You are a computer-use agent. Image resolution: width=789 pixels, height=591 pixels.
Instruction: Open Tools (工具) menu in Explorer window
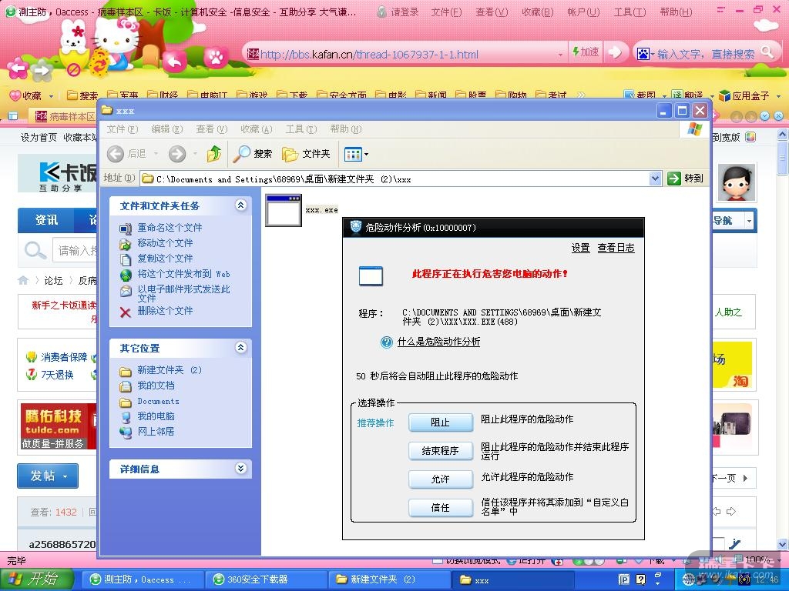[x=301, y=129]
